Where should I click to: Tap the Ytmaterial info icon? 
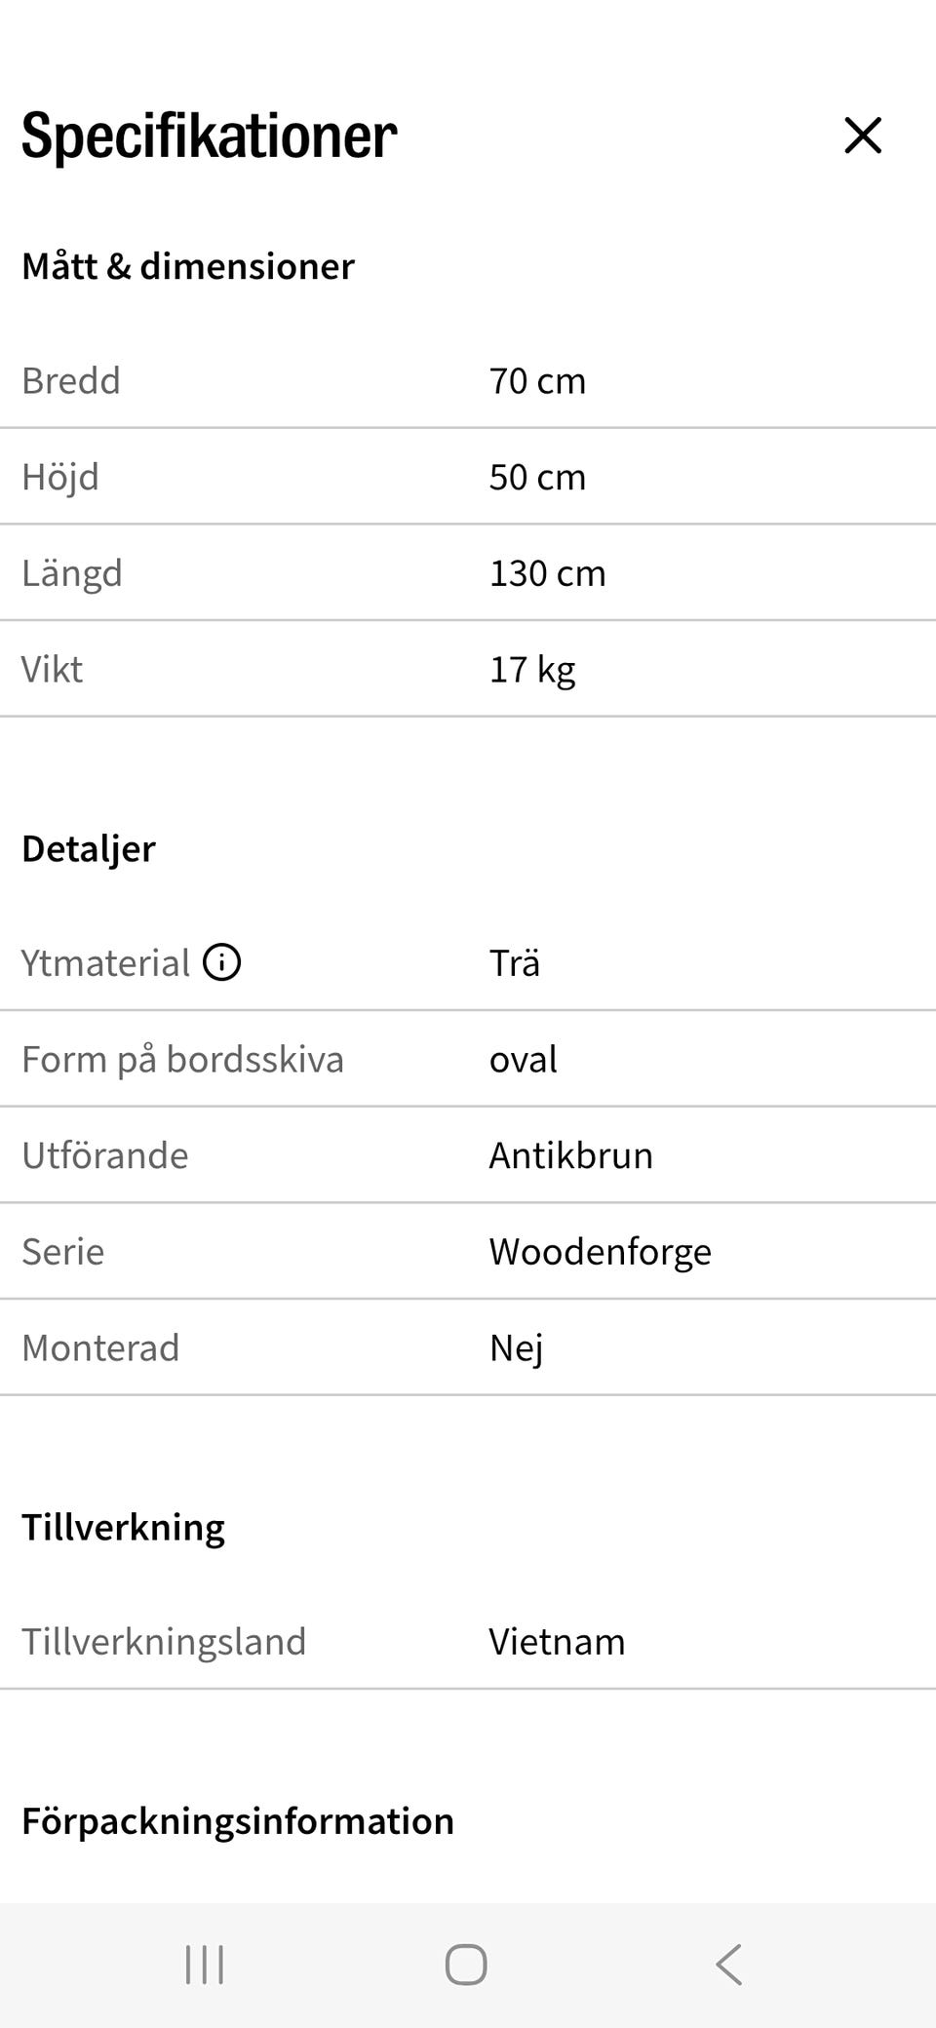tap(222, 962)
